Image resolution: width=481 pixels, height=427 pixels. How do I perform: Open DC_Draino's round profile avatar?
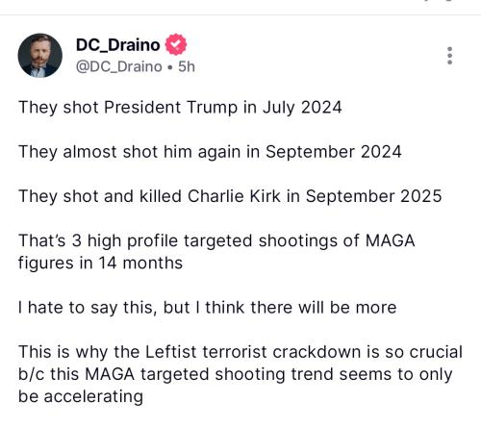point(40,56)
